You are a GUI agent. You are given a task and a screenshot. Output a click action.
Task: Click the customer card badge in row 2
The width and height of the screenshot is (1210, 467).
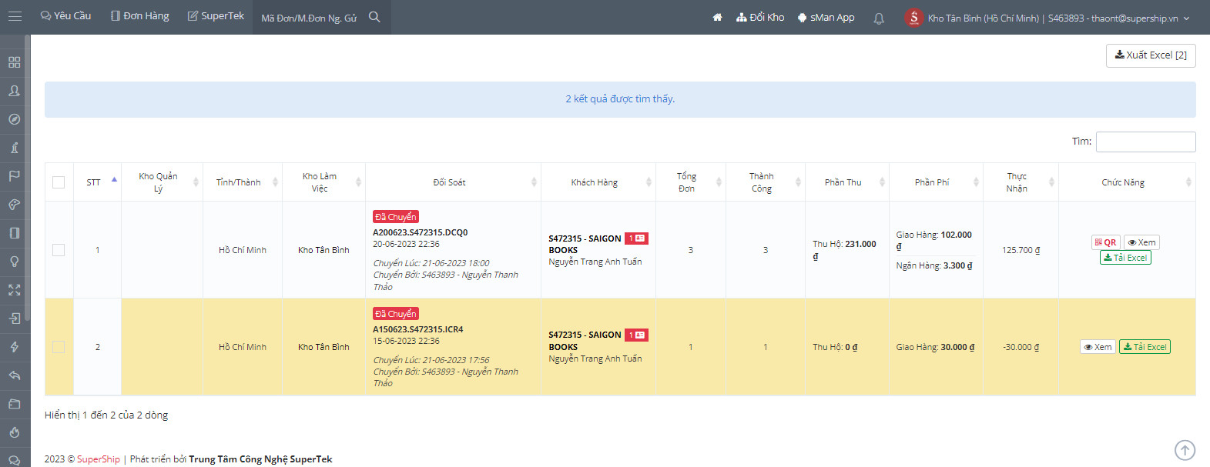(x=636, y=335)
